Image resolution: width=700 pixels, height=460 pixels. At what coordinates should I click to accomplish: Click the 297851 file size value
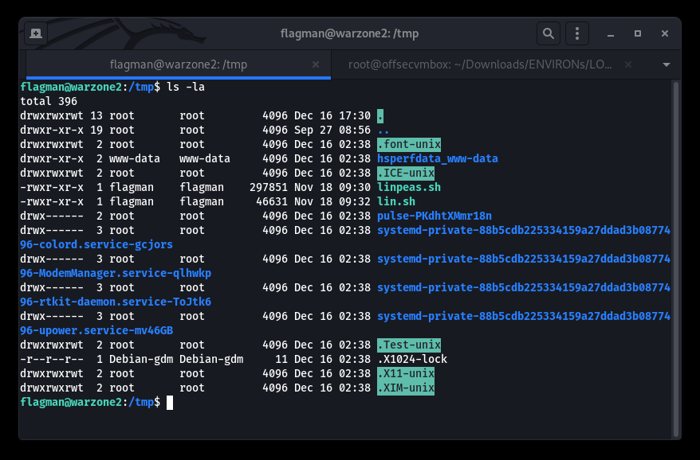tap(269, 187)
